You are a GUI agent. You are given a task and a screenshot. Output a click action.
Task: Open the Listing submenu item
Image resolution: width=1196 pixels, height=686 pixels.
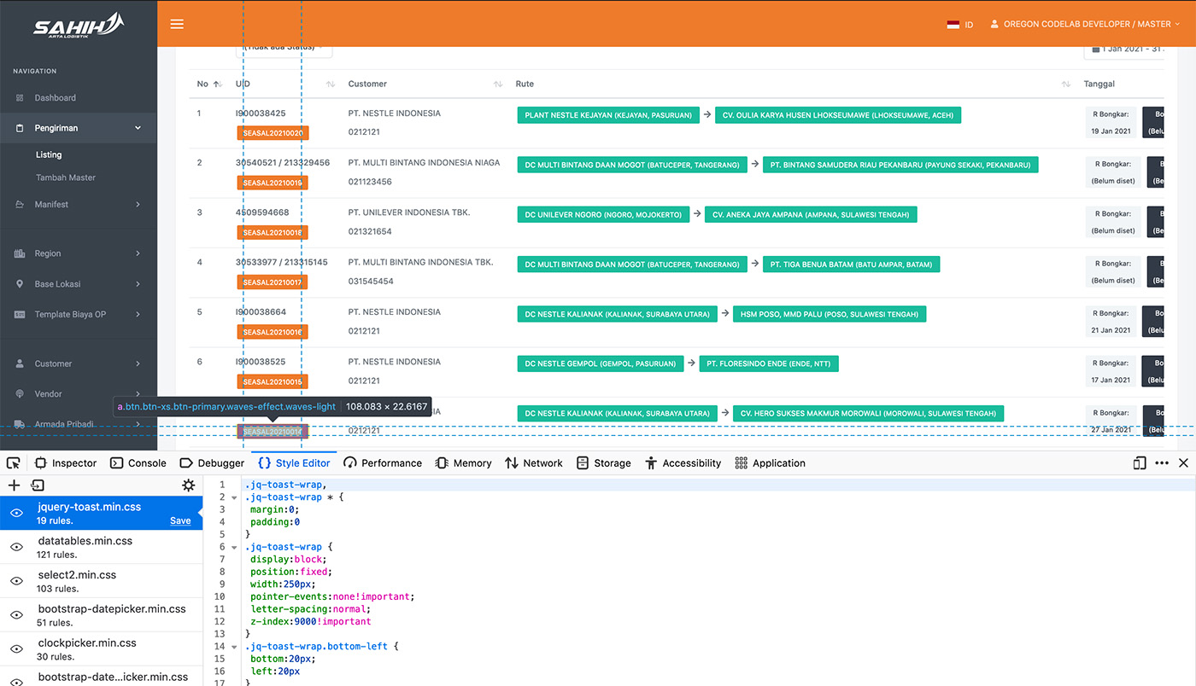point(49,154)
